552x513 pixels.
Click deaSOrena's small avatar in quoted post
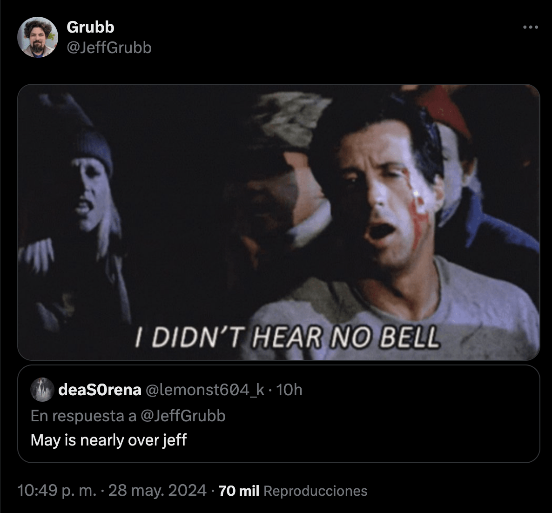(x=42, y=390)
